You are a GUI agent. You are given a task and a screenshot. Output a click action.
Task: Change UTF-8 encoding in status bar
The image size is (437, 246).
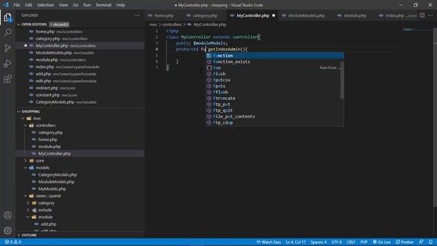[337, 242]
